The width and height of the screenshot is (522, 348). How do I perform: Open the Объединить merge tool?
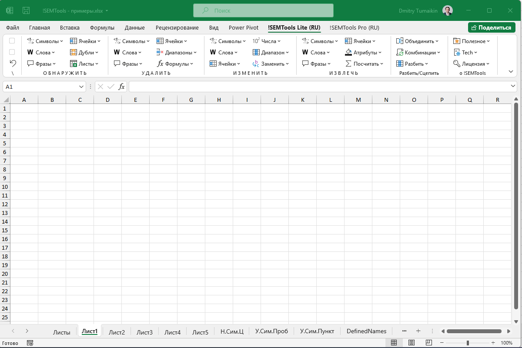click(418, 41)
